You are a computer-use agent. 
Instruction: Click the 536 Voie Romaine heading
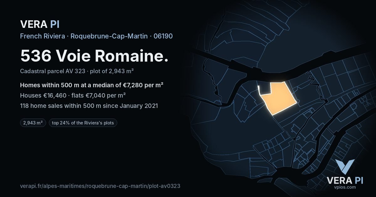click(x=94, y=56)
